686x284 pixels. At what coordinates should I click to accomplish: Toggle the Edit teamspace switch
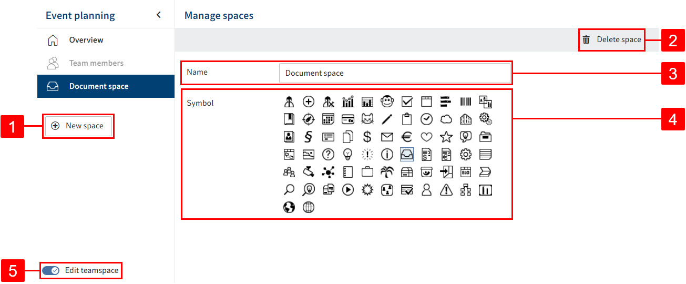pos(51,270)
